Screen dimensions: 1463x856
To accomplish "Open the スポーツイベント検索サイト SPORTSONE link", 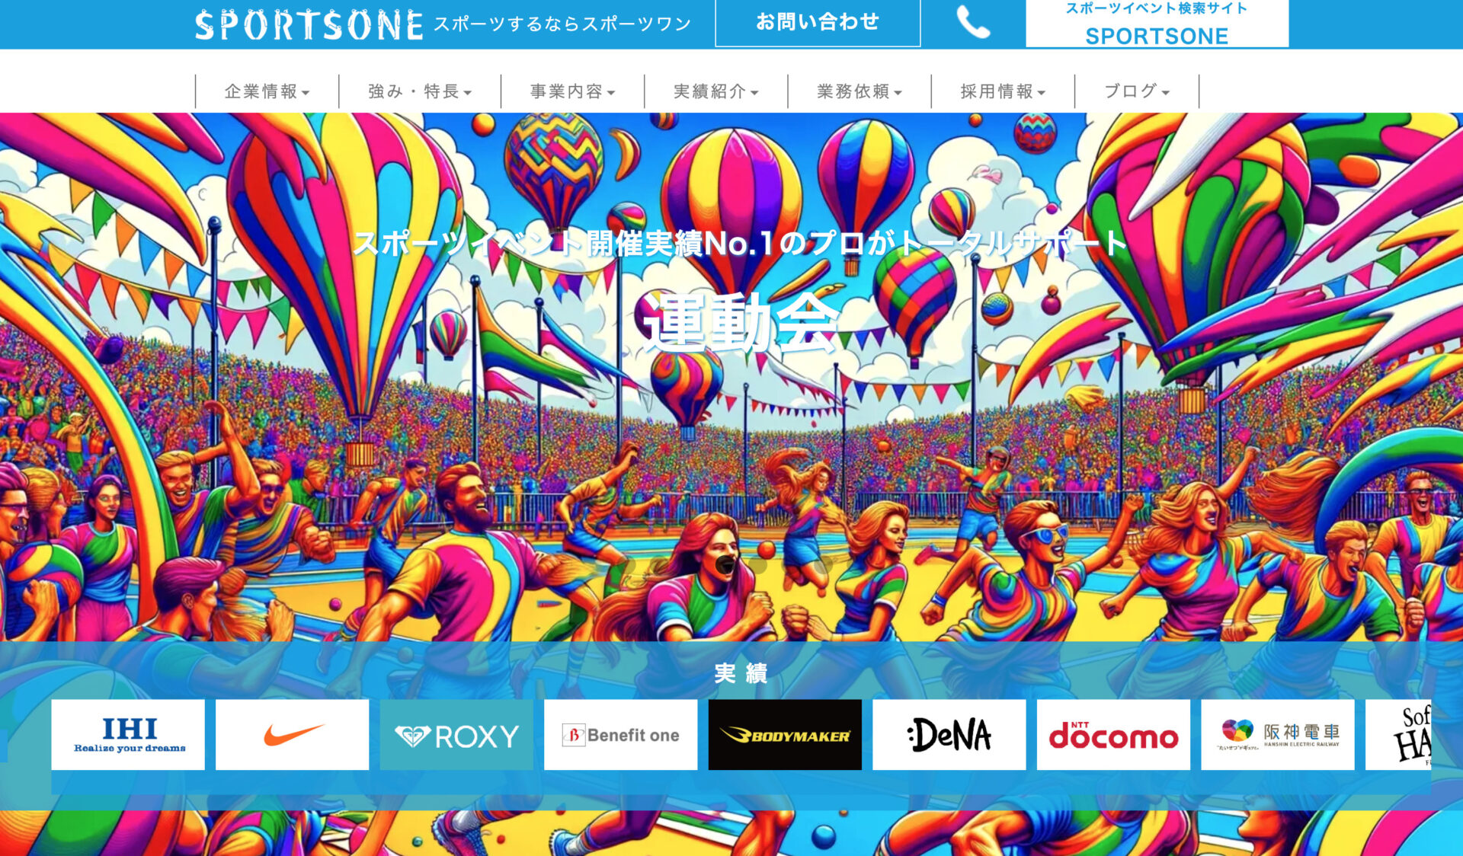I will click(1157, 23).
